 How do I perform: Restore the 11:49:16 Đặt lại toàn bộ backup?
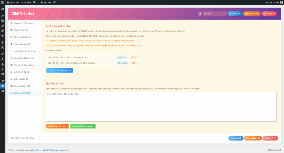pyautogui.click(x=122, y=63)
